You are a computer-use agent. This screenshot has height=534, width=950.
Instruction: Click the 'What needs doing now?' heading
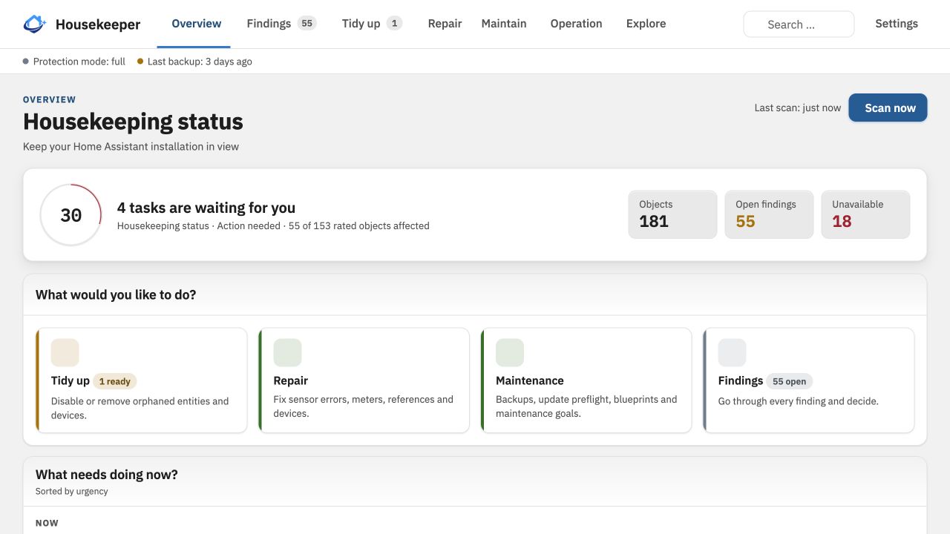(x=107, y=475)
